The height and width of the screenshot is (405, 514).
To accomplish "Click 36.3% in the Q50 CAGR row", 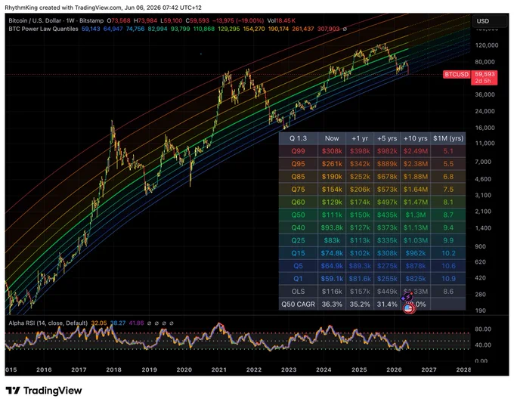I will 332,304.
